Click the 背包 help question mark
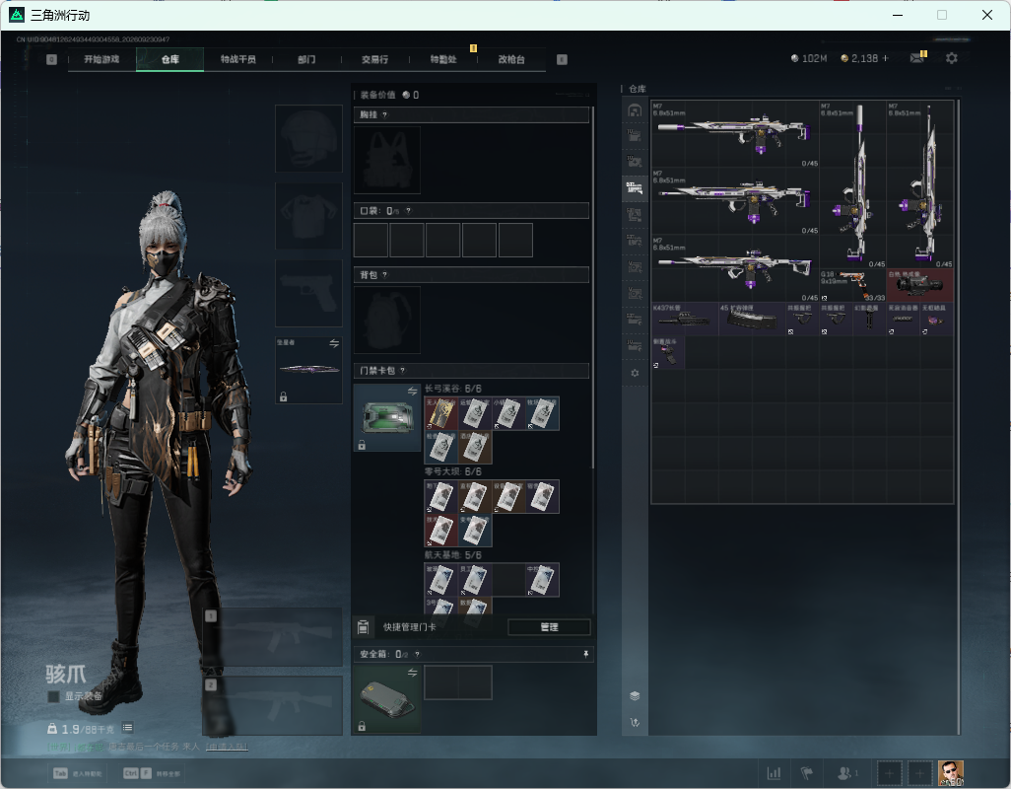Screen dimensions: 1011x789 coord(385,275)
